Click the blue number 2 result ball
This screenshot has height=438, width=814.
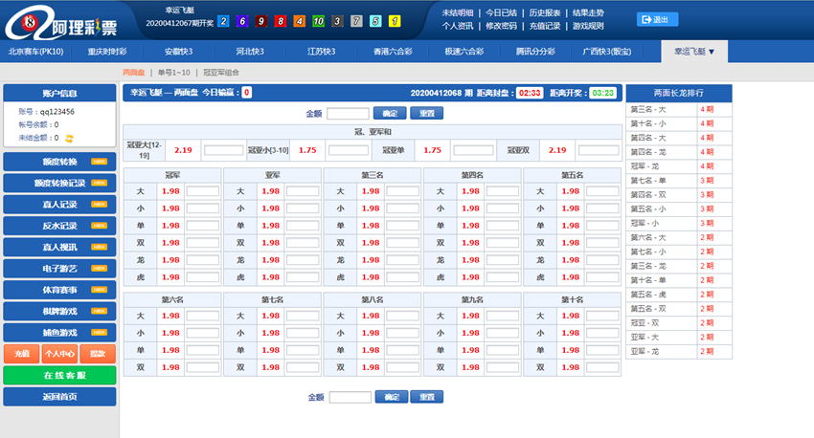tap(223, 21)
